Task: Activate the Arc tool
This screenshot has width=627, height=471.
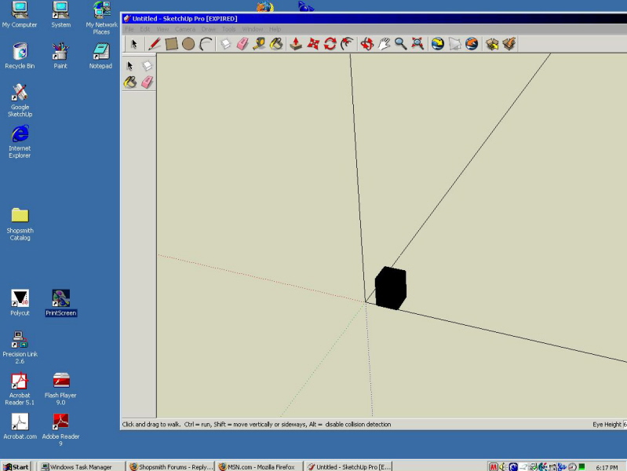Action: click(x=206, y=44)
